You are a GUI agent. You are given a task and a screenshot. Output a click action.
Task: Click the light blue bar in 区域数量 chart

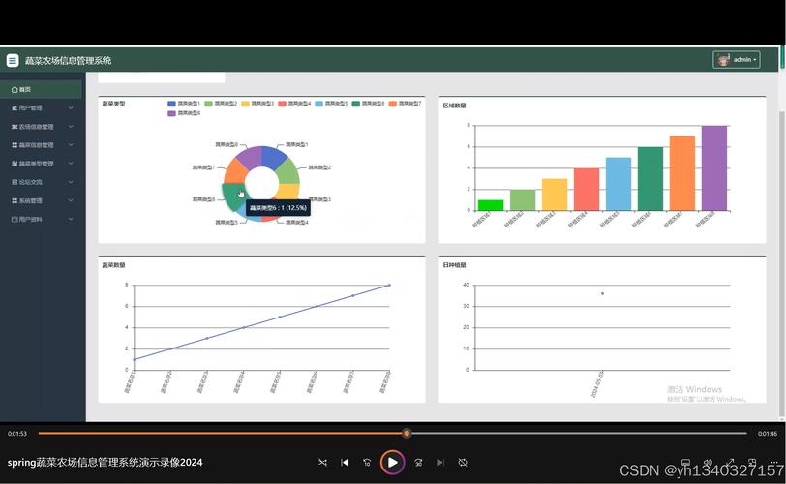tap(619, 184)
